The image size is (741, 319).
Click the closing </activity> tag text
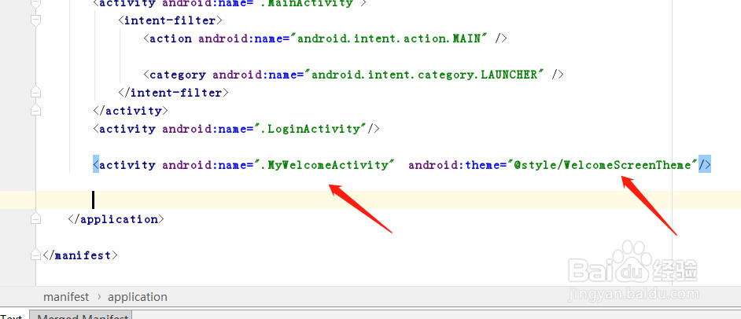[131, 111]
